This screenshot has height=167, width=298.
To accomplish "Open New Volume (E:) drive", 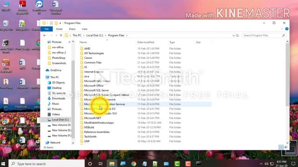I will (x=61, y=130).
